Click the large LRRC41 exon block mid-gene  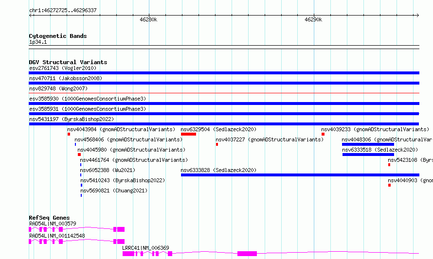coord(247,254)
